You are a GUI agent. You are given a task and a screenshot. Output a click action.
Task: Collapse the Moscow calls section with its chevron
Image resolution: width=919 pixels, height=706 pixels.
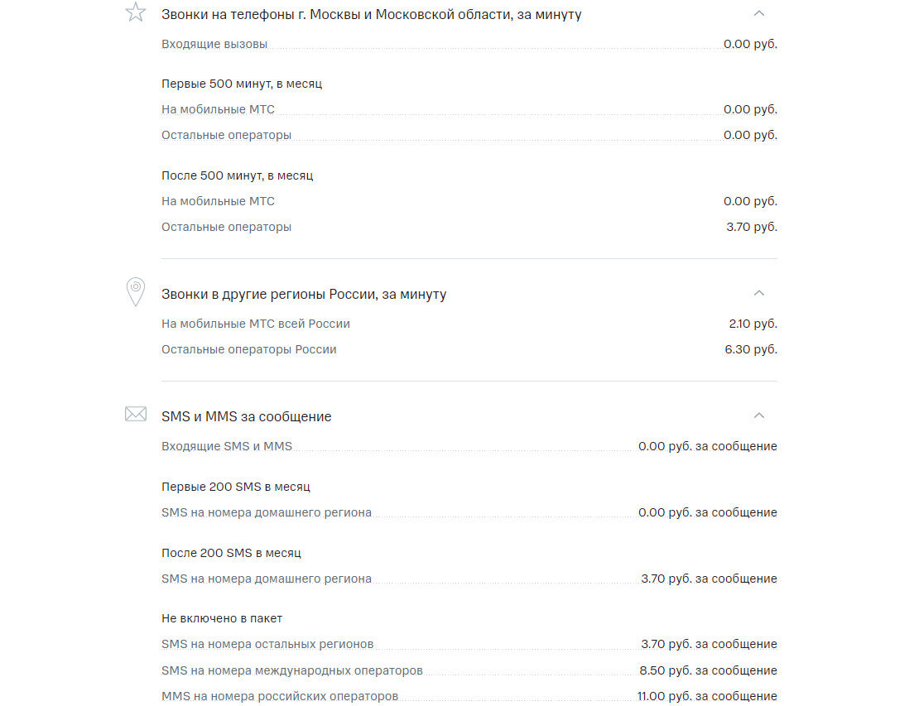point(758,13)
